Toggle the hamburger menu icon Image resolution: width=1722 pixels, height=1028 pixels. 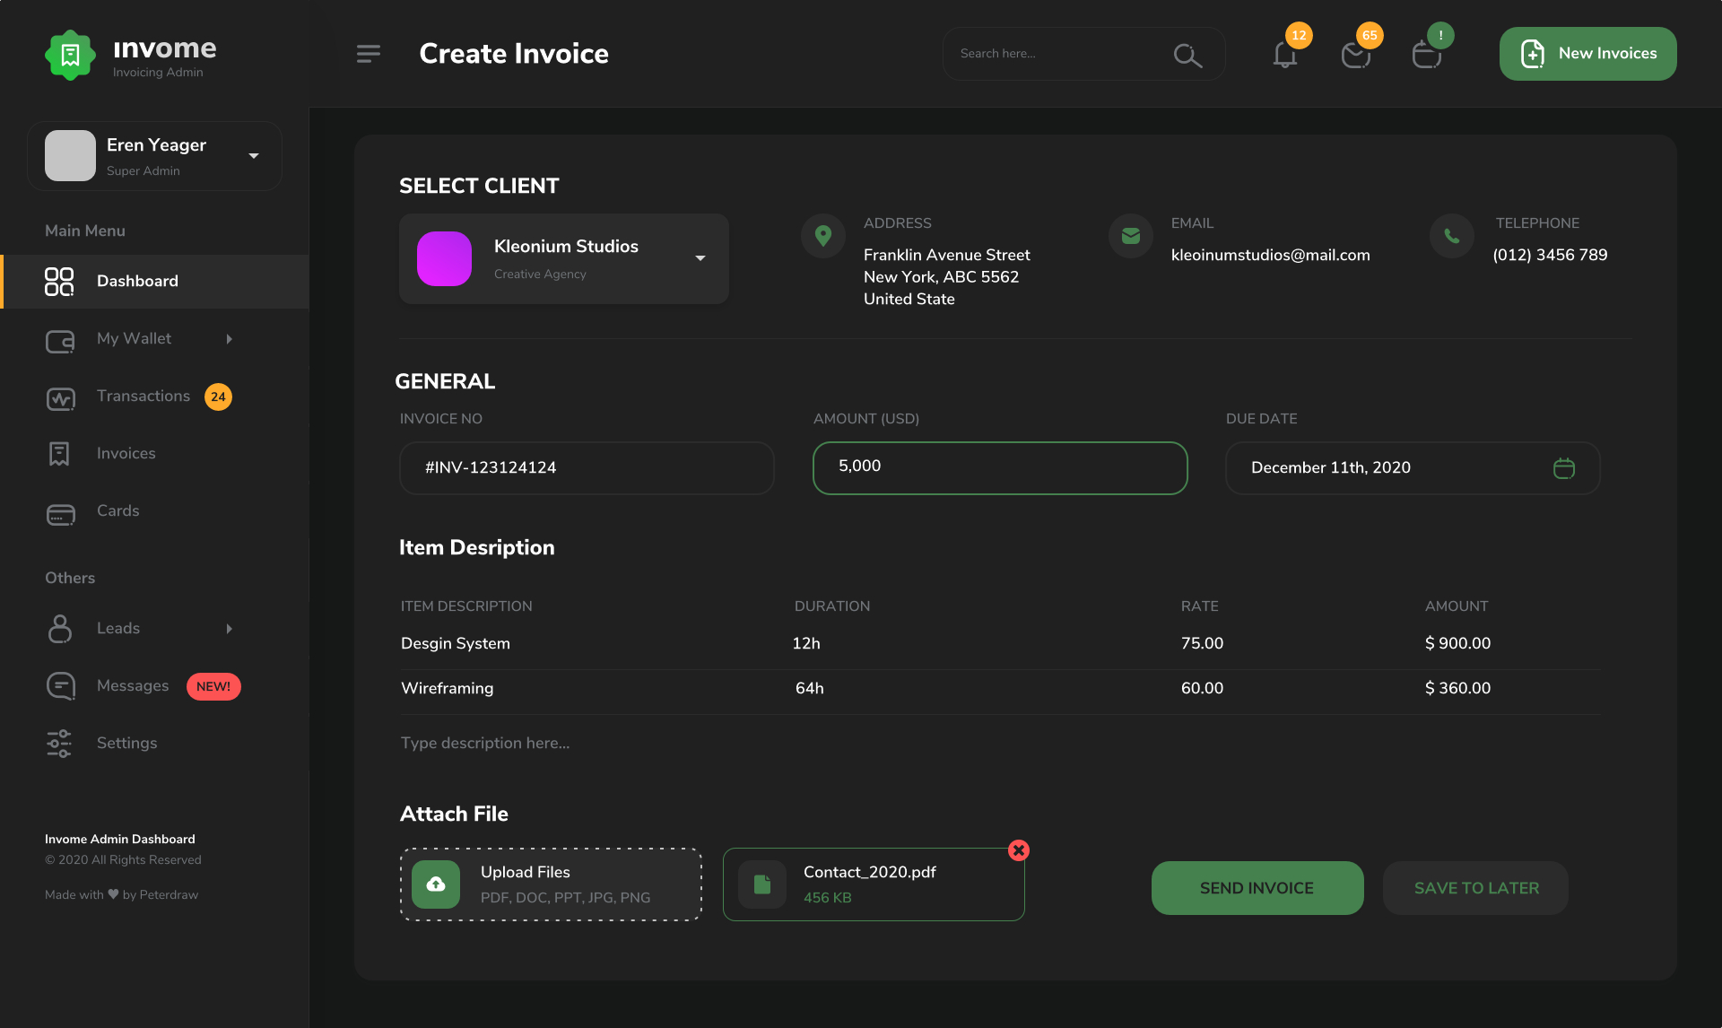point(368,54)
